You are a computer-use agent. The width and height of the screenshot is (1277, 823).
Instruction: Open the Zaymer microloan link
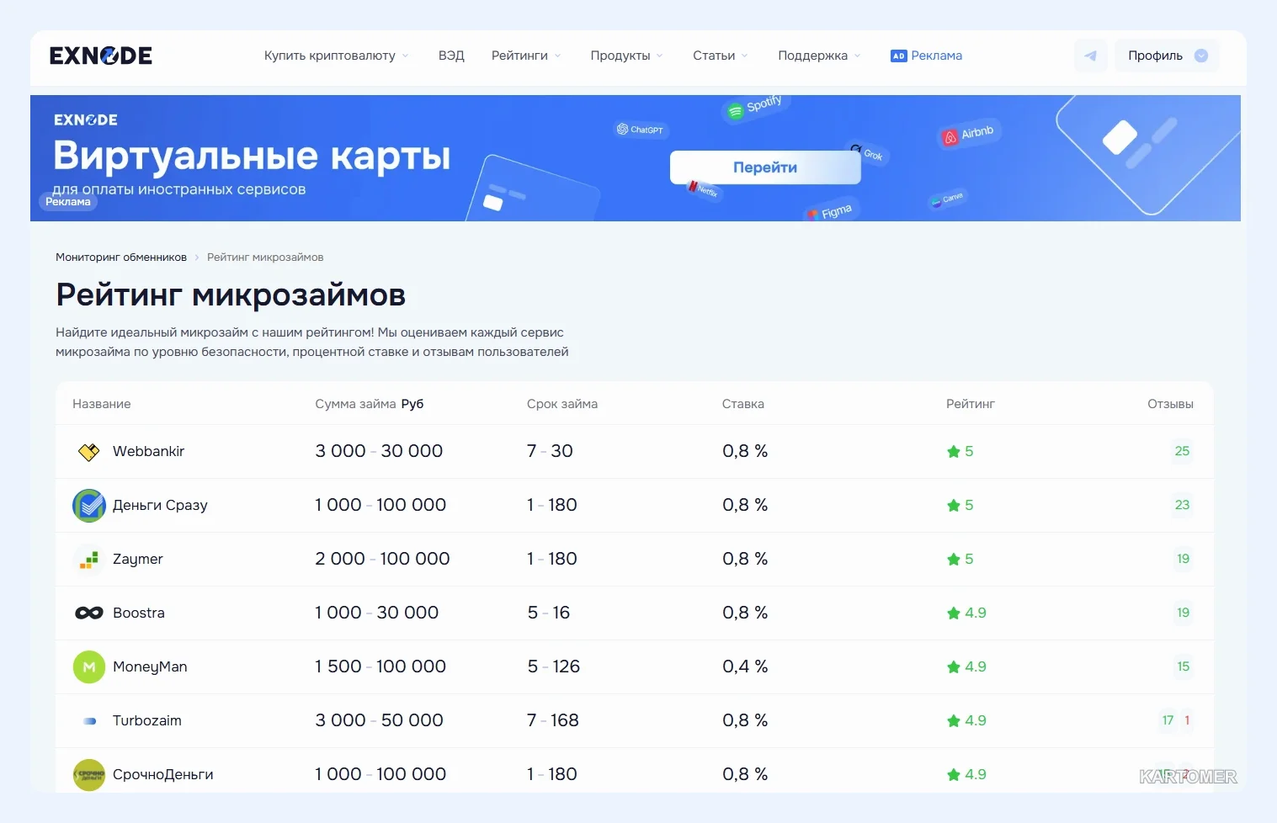click(x=138, y=560)
